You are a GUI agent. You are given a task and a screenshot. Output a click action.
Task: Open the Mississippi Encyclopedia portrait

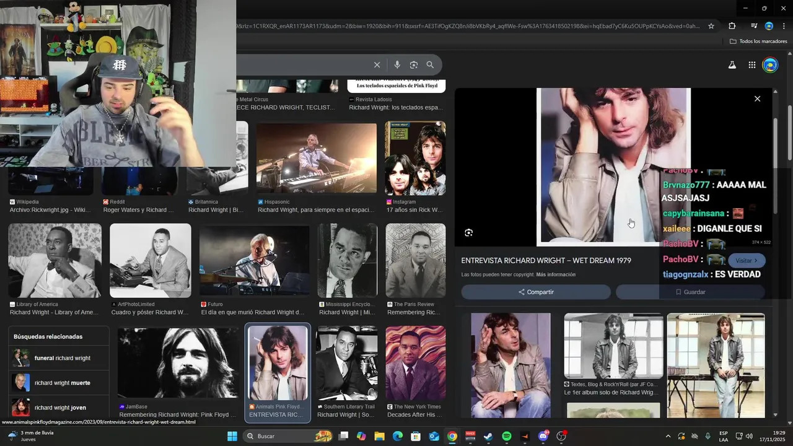[x=348, y=261]
